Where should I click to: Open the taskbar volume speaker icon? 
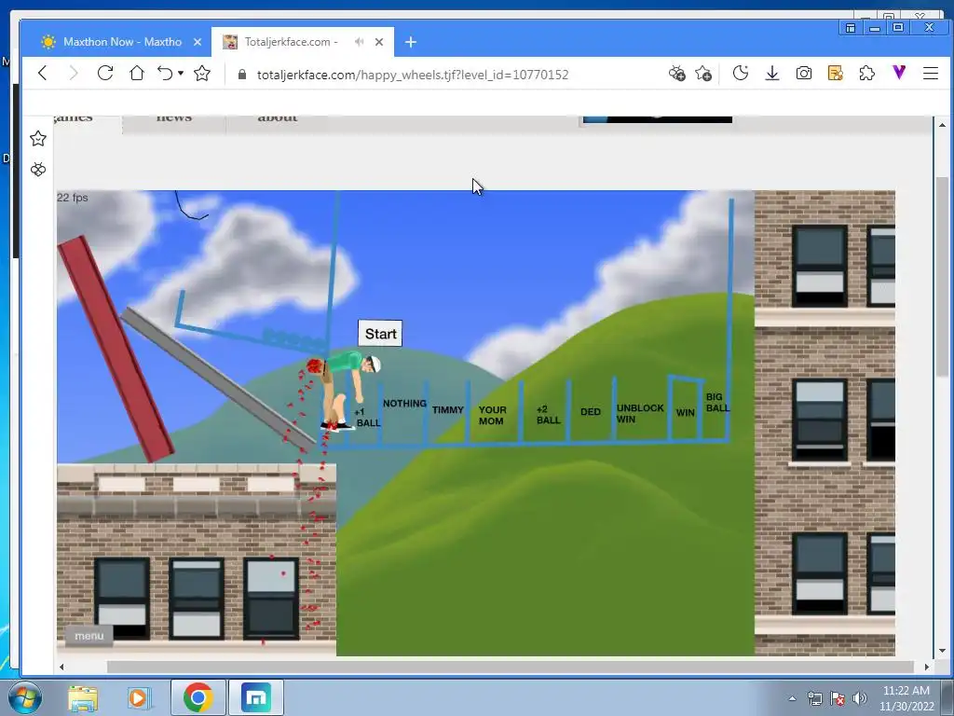(x=859, y=698)
